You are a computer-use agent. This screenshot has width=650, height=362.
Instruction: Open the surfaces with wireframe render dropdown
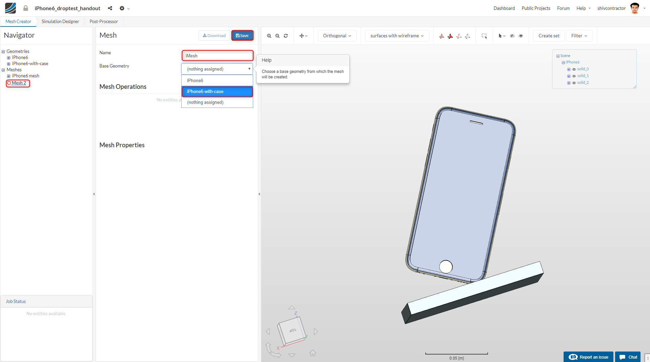(x=397, y=36)
